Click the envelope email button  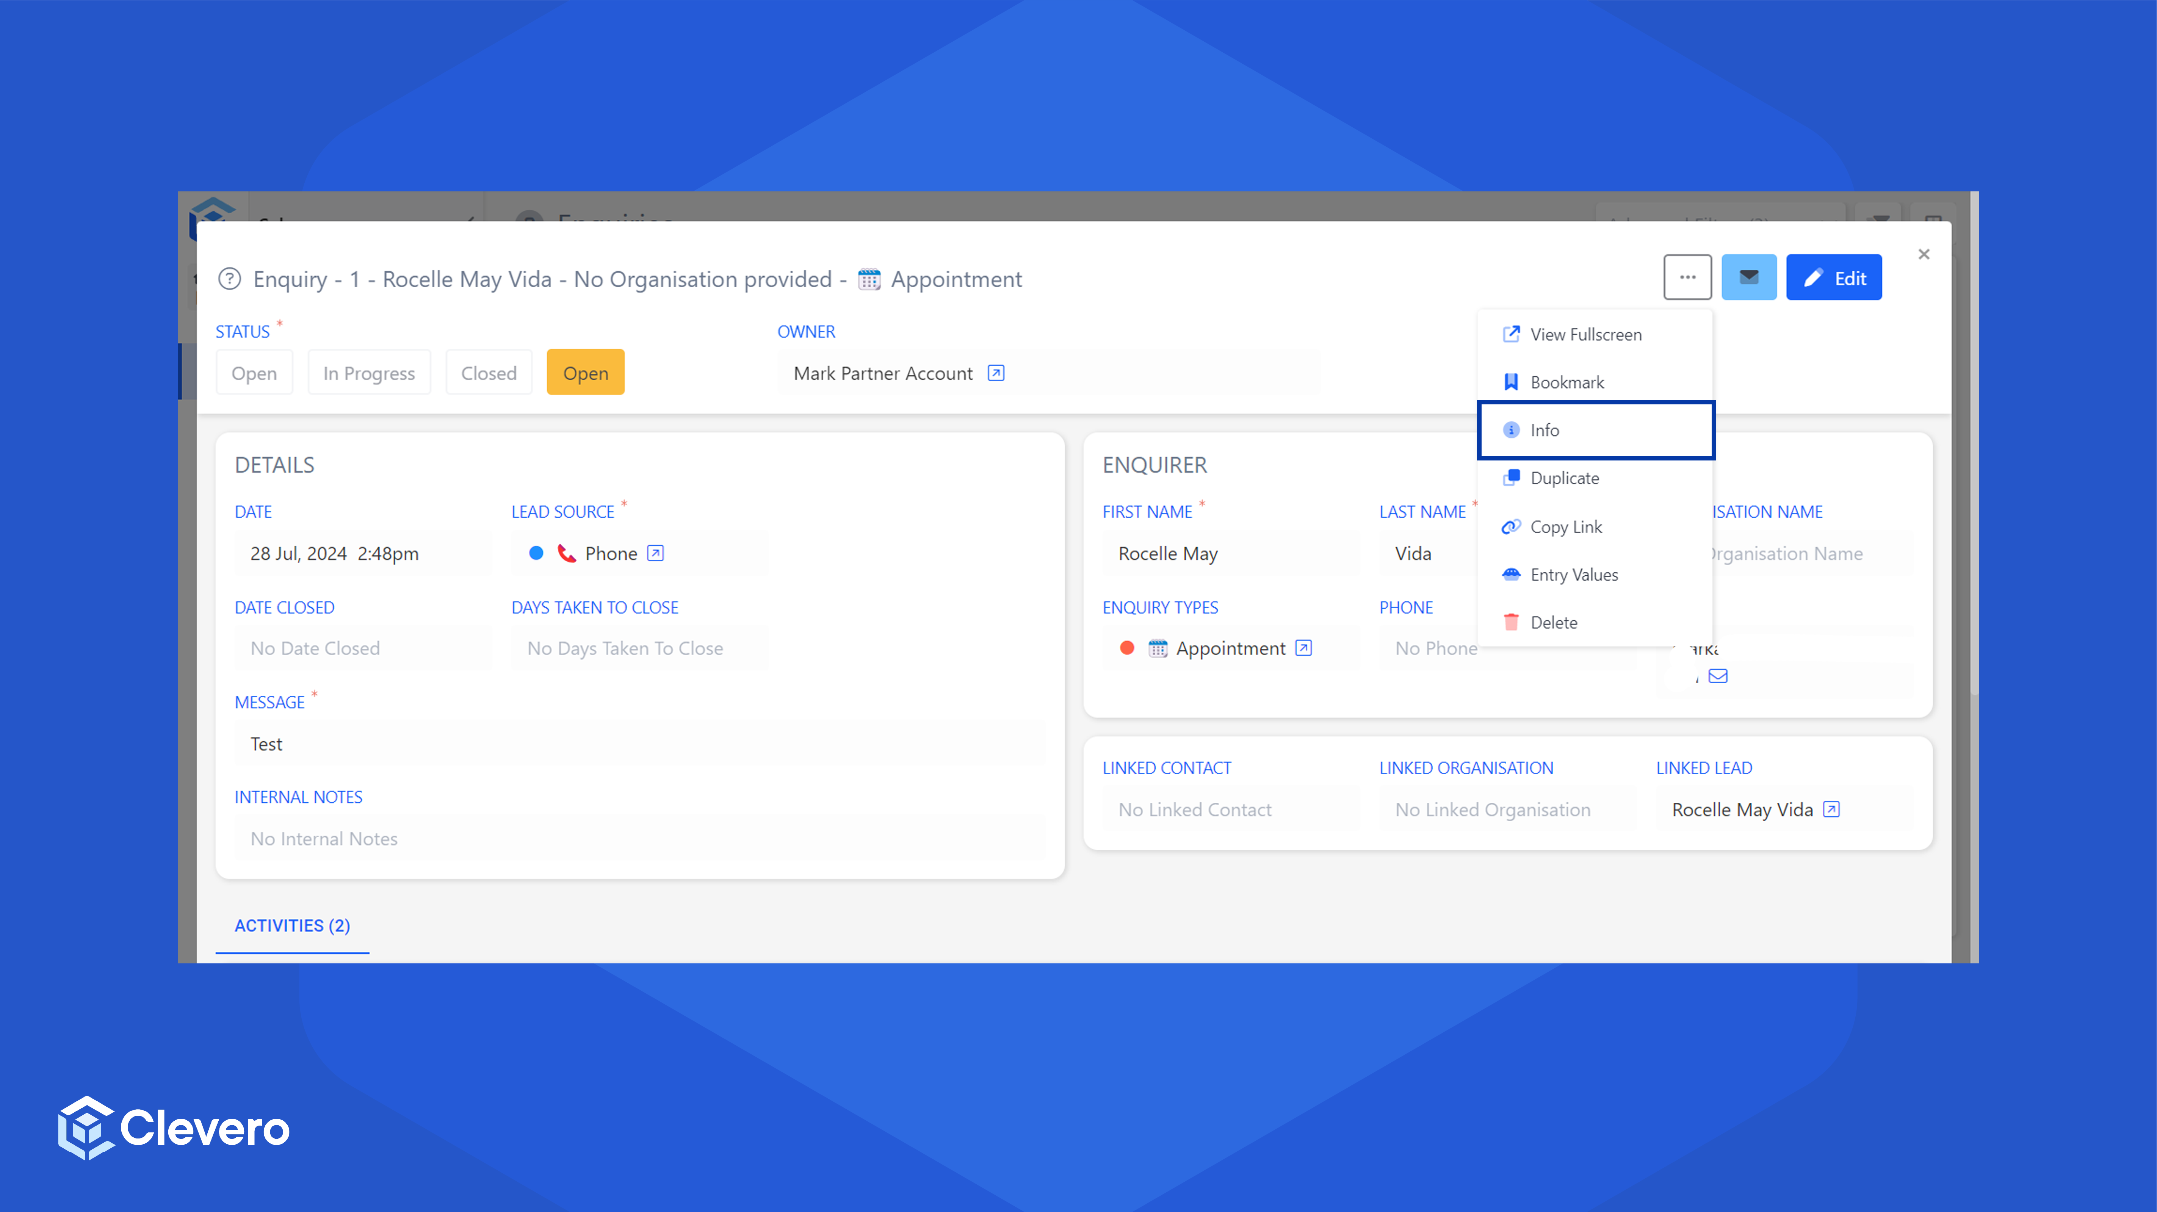(1748, 277)
